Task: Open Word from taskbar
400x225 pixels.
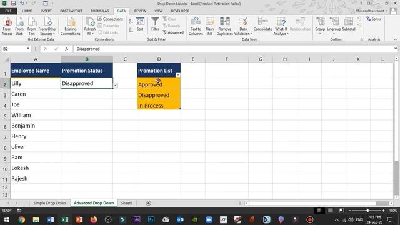Action: (x=50, y=219)
